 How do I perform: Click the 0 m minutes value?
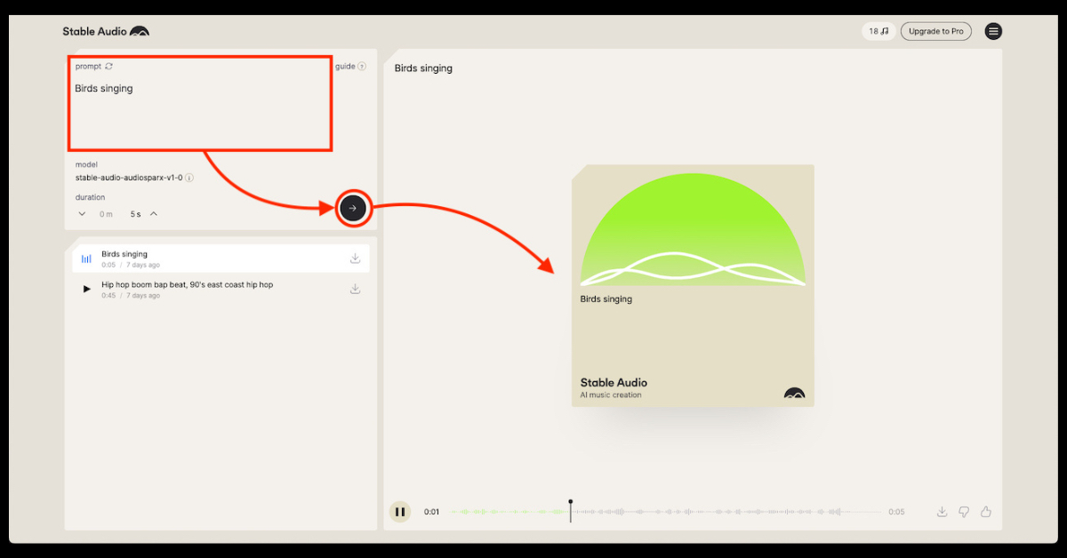106,214
